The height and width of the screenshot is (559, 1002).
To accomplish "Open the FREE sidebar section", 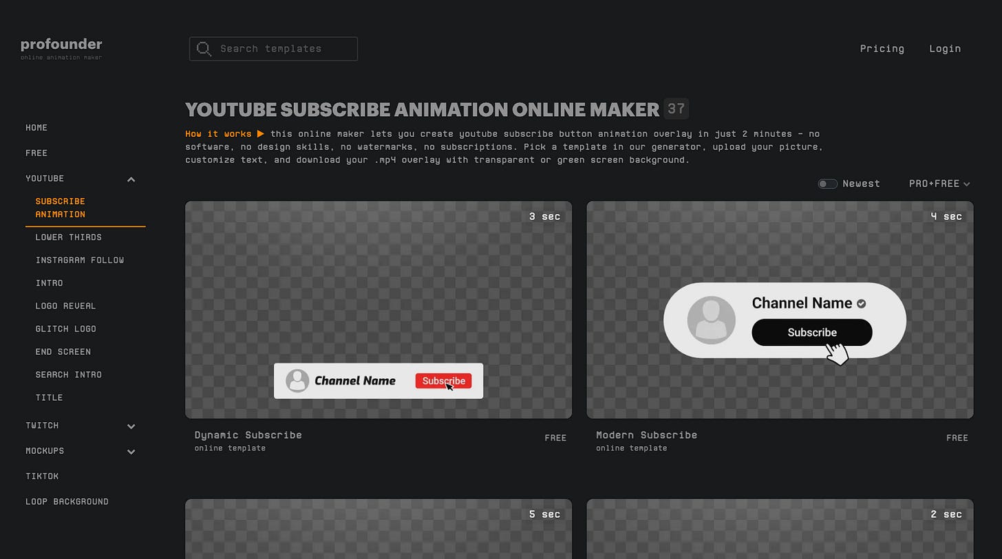I will [x=36, y=153].
